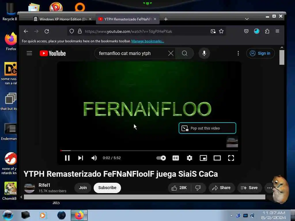Open the YouTube three-dot settings menu
Viewport: 295px width, 221px height.
(238, 53)
